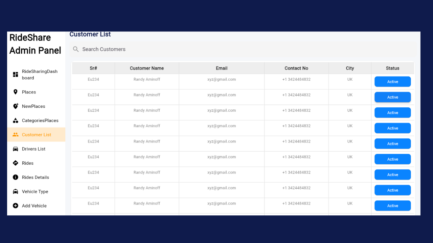This screenshot has height=243, width=433.
Task: Open the Drivers List menu item
Action: pyautogui.click(x=33, y=149)
